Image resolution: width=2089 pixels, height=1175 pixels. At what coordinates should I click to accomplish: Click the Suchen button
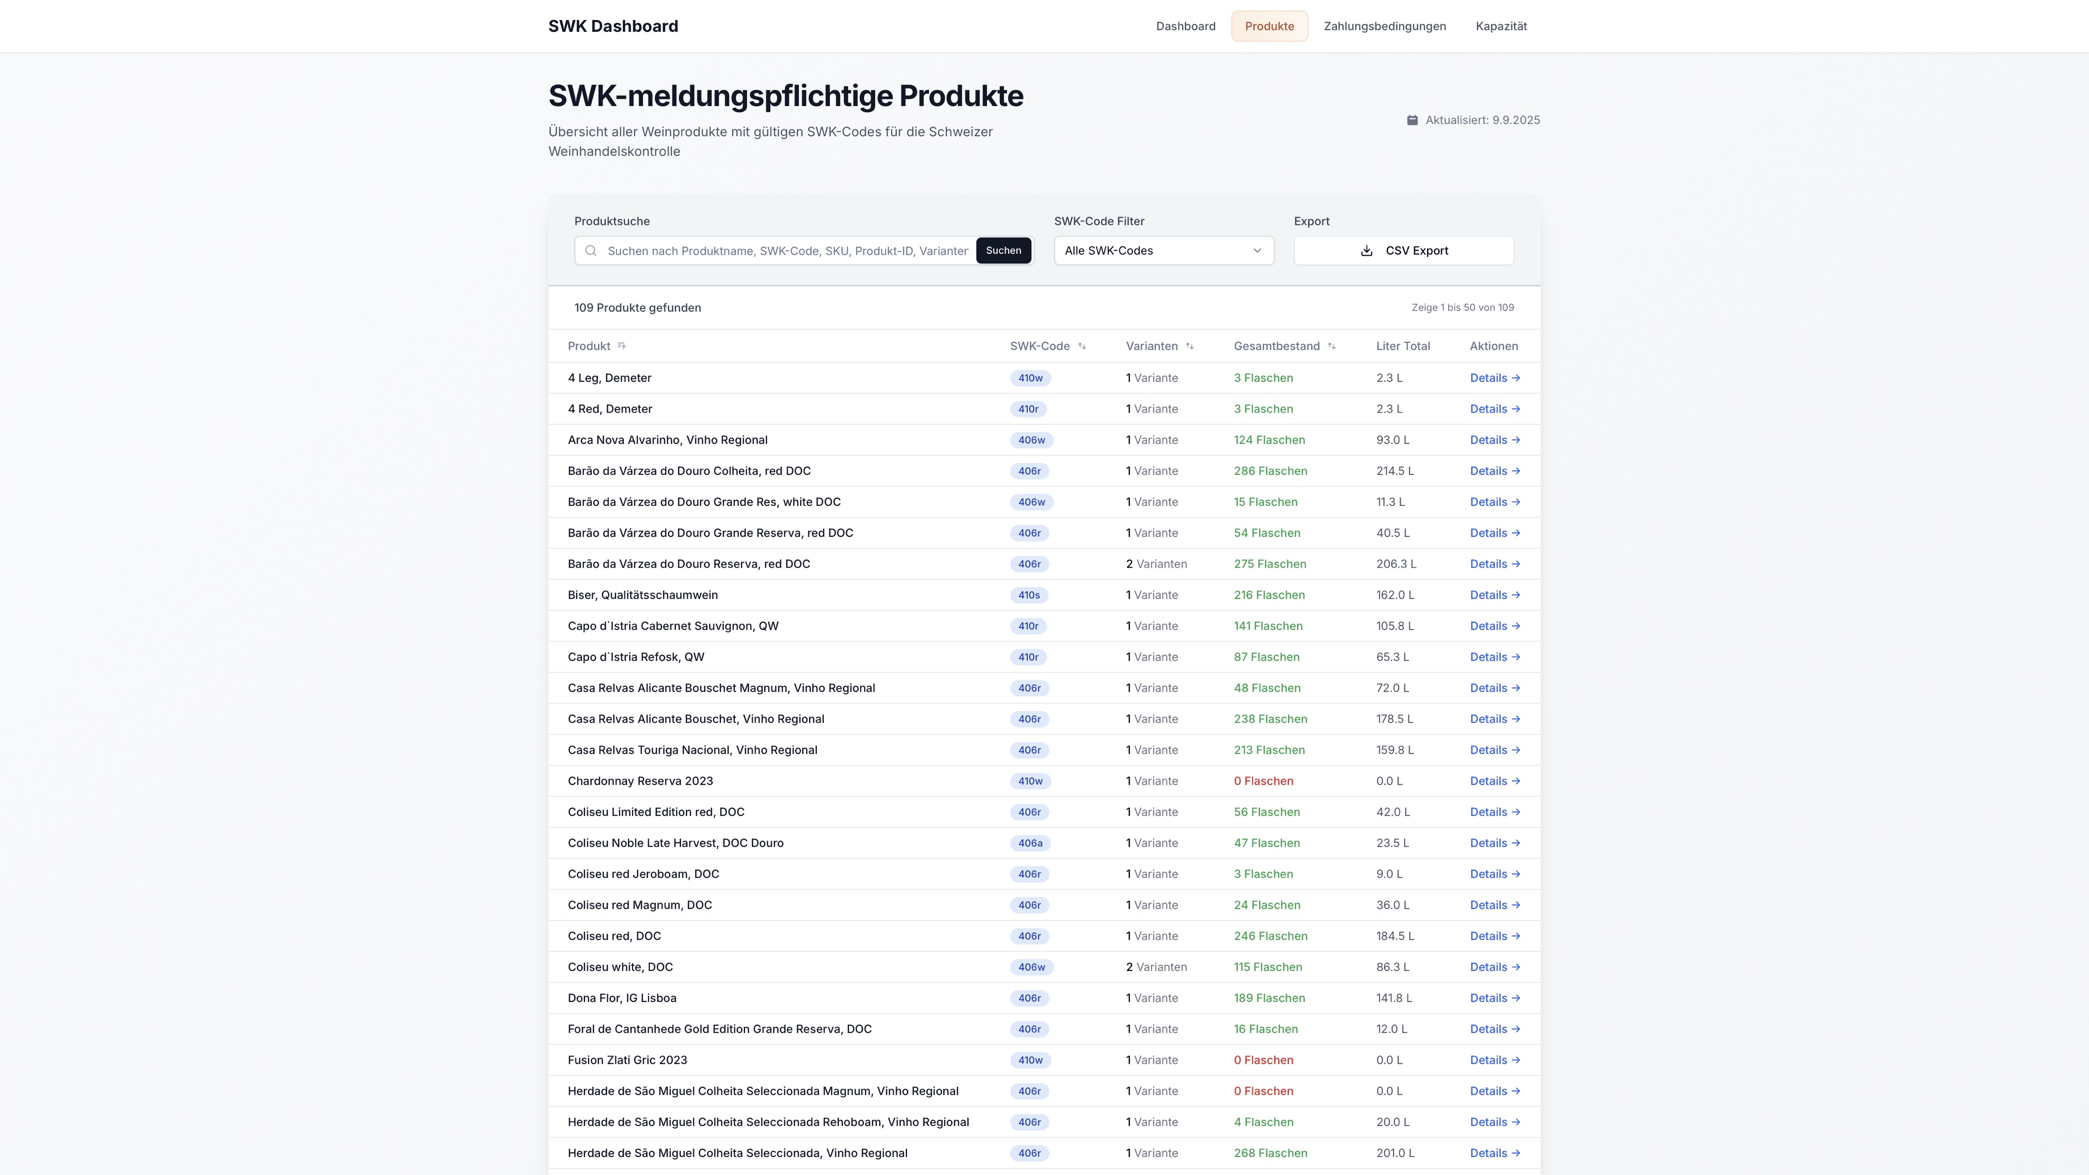[1003, 250]
